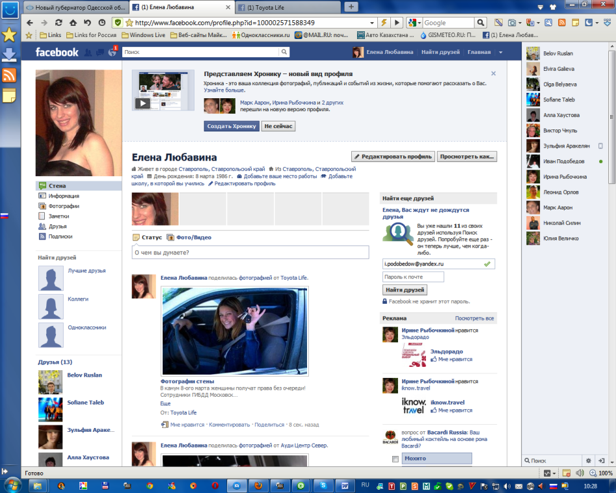Play the Timeline intro video thumbnail
The height and width of the screenshot is (493, 616).
[163, 90]
